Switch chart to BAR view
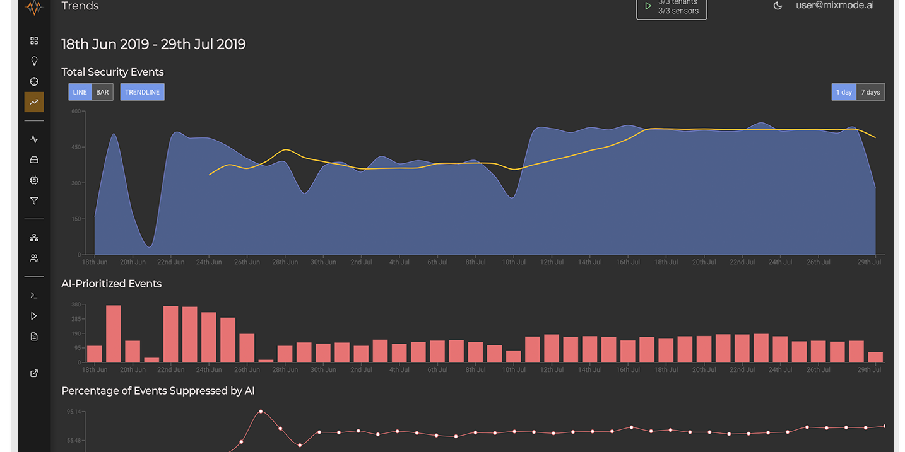 coord(102,92)
